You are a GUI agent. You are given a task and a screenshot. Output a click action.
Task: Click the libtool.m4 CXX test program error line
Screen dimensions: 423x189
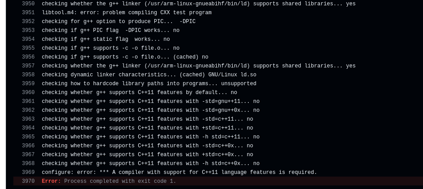[127, 12]
